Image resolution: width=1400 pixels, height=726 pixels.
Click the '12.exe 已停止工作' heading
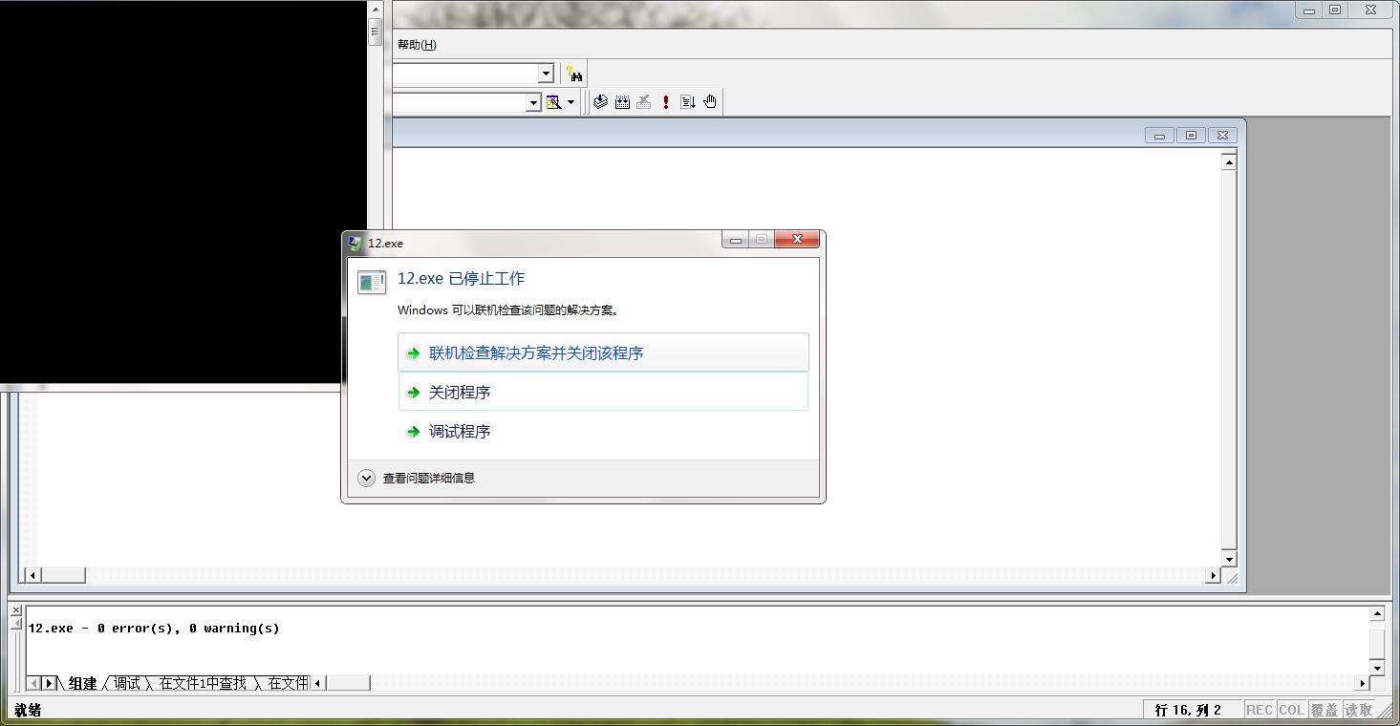462,279
